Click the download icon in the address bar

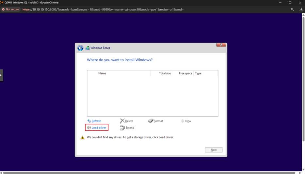(301, 9)
